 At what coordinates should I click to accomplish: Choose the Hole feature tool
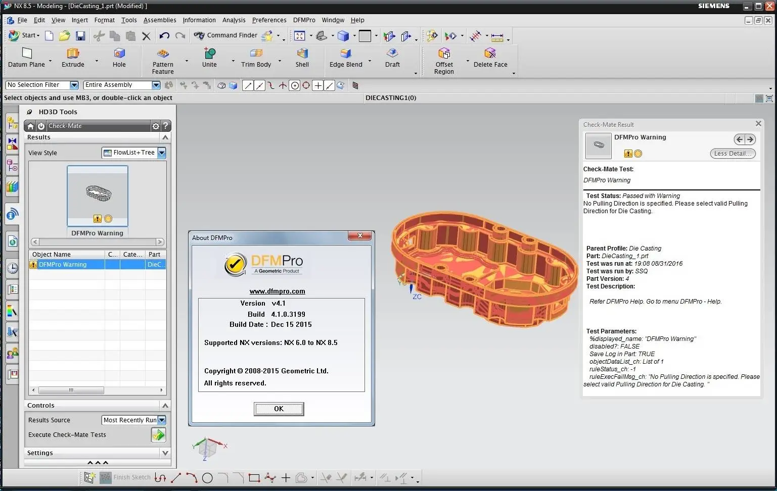click(119, 58)
